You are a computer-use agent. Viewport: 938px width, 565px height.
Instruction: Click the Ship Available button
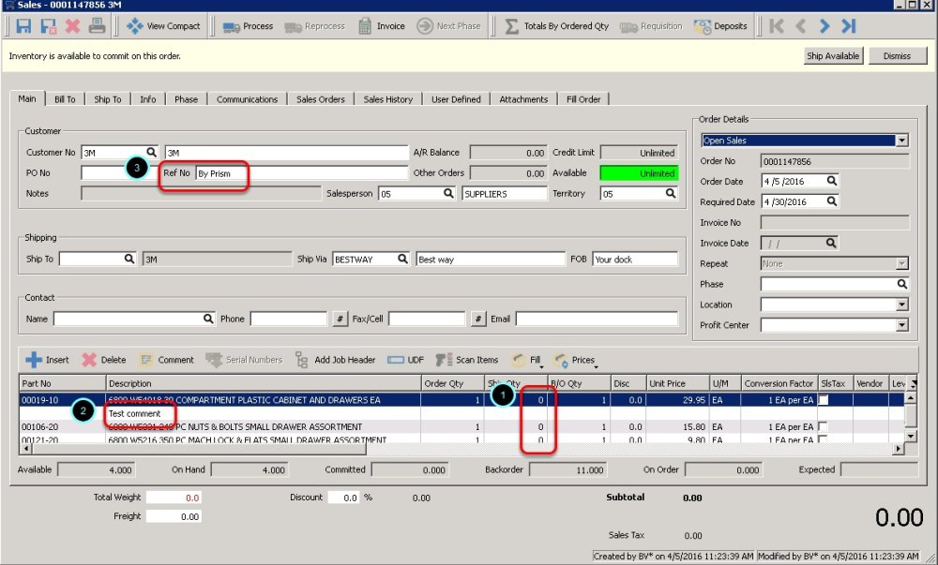[833, 56]
